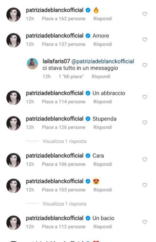
Task: Reply to the 'Cara' comment
Action: click(x=103, y=164)
